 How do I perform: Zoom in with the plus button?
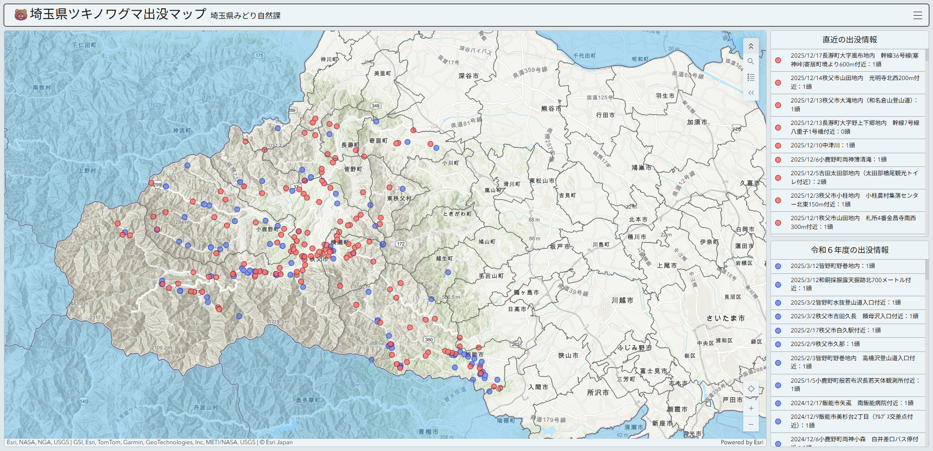(x=750, y=408)
